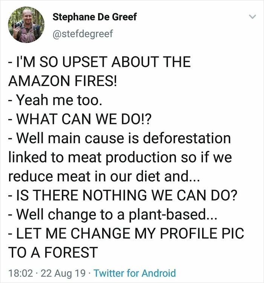This screenshot has width=264, height=283.
Task: Click Stephane De Greef's profile picture
Action: 26,25
